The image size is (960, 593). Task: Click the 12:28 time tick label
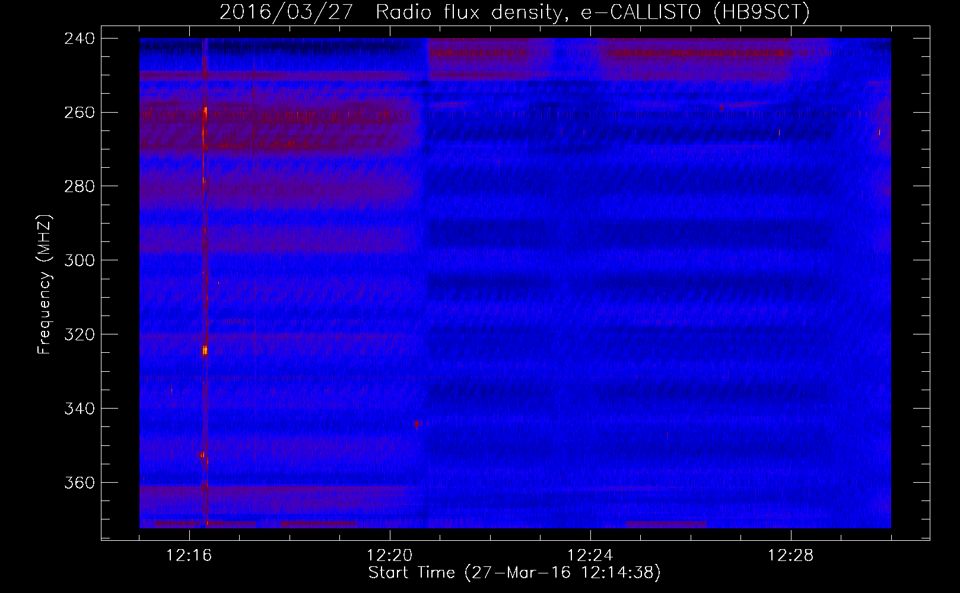point(791,556)
